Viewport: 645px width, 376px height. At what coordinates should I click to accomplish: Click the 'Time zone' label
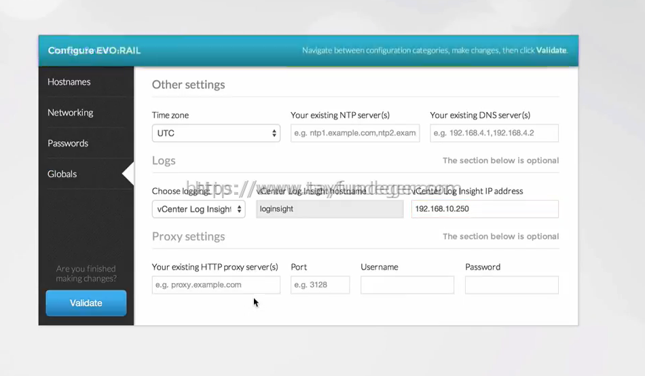coord(170,115)
